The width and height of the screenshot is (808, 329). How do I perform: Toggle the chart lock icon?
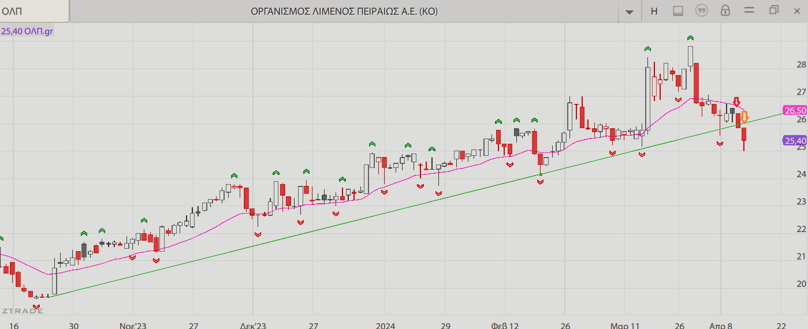(725, 10)
